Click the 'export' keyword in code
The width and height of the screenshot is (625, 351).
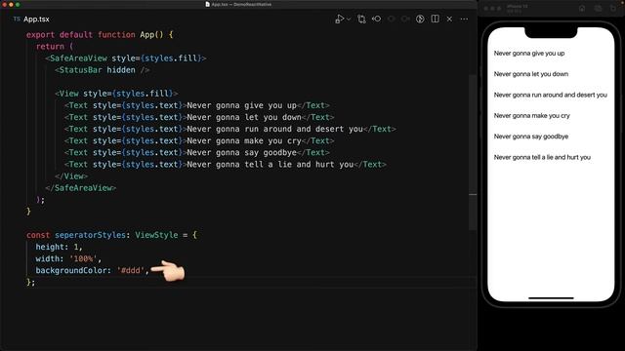(x=40, y=35)
